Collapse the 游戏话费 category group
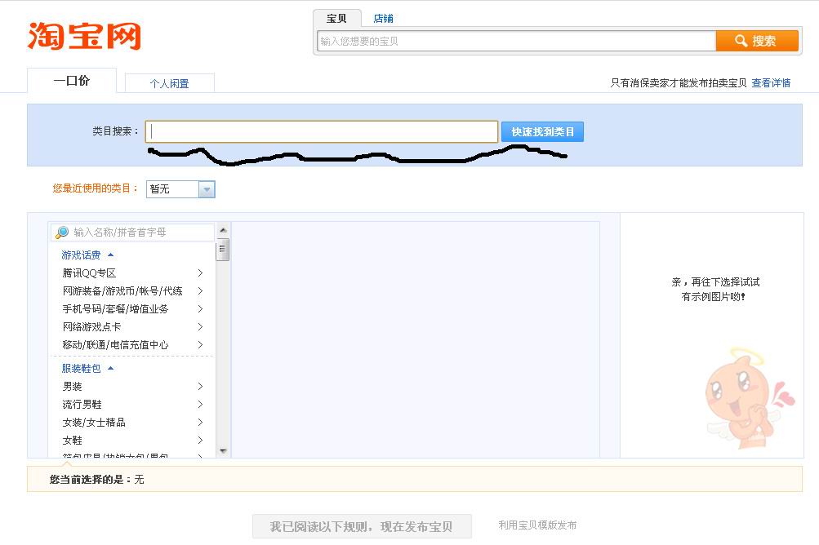Image resolution: width=819 pixels, height=545 pixels. point(87,255)
